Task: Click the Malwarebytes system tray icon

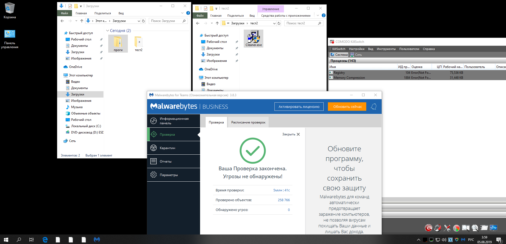Action: coord(463,240)
